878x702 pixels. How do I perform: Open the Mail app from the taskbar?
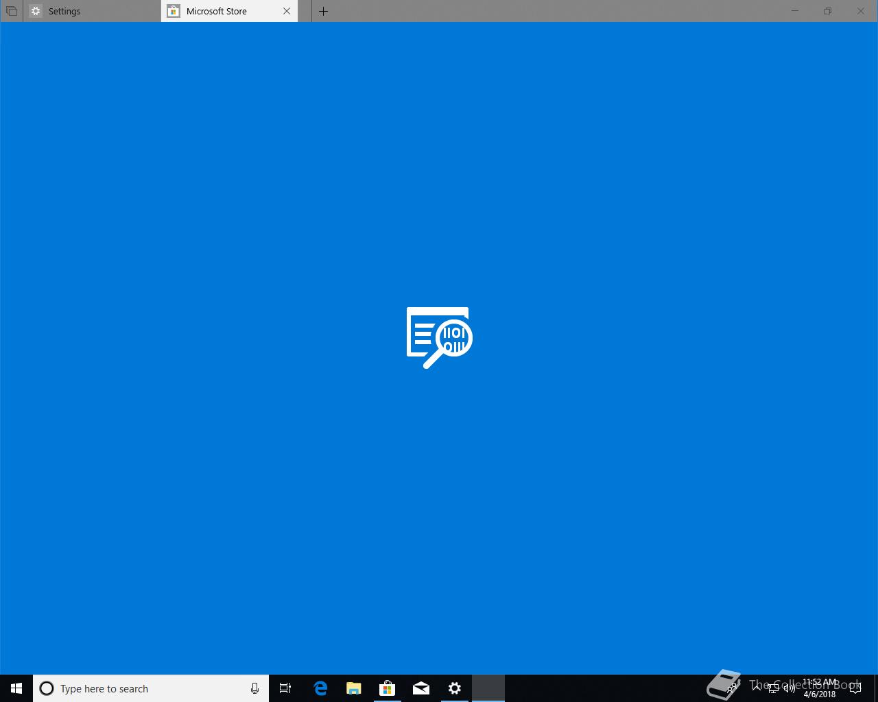pyautogui.click(x=421, y=688)
